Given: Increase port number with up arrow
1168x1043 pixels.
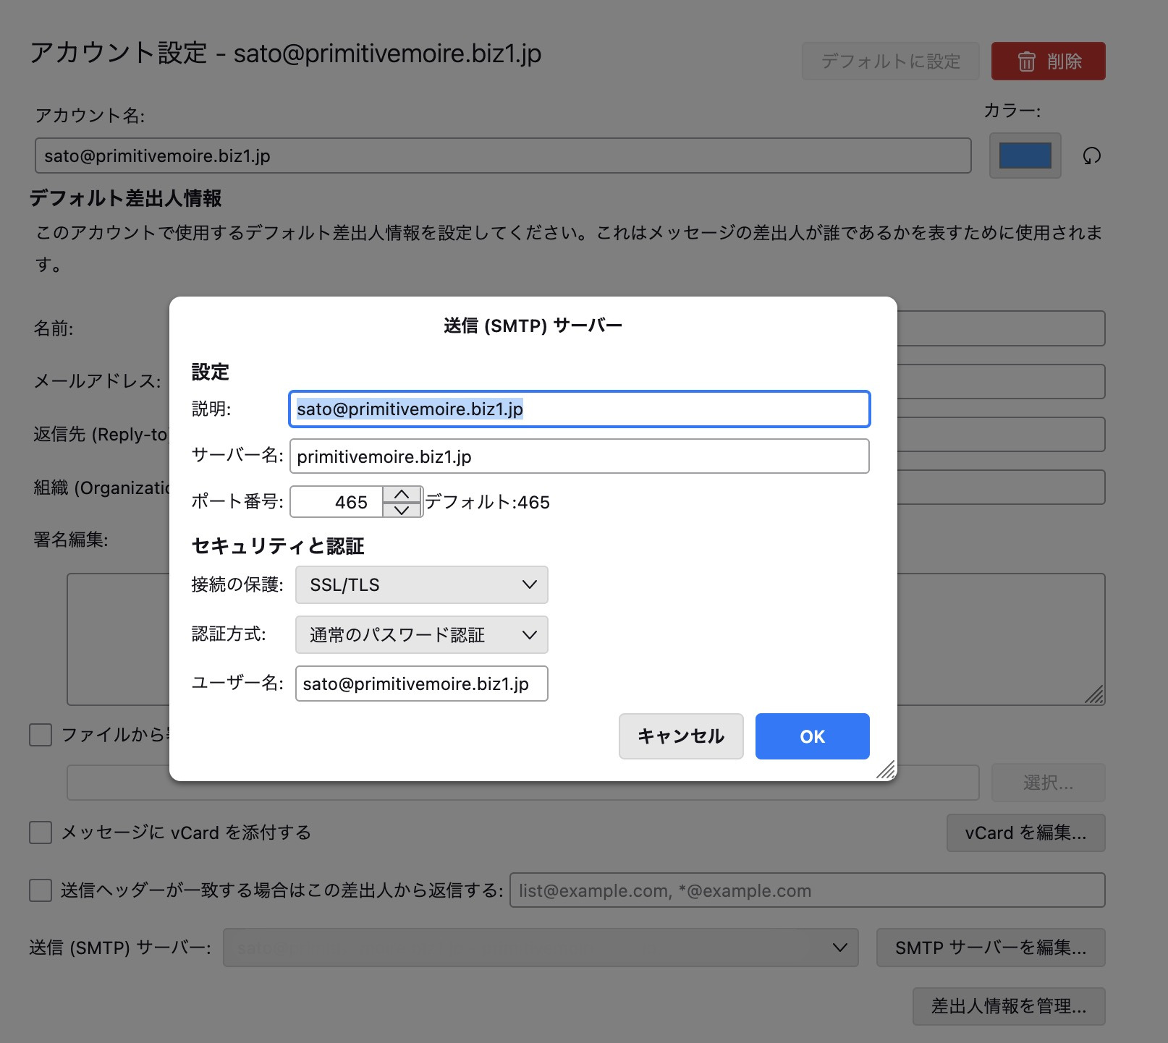Looking at the screenshot, I should (402, 494).
